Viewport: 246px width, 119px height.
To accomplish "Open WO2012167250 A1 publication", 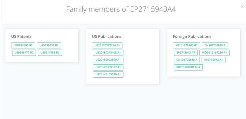I will click(x=215, y=53).
